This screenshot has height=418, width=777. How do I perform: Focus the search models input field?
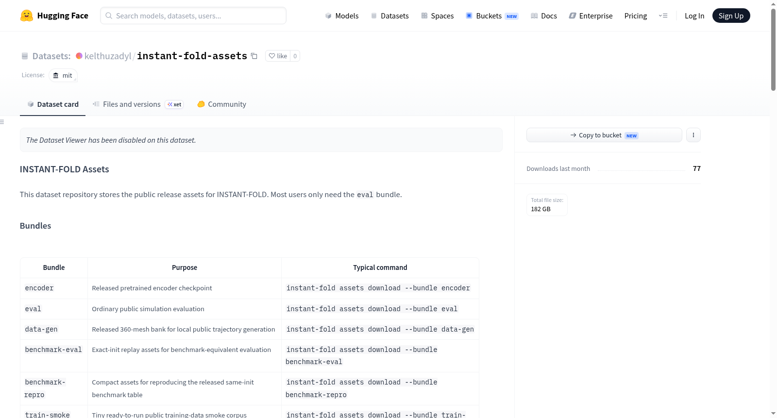click(193, 16)
